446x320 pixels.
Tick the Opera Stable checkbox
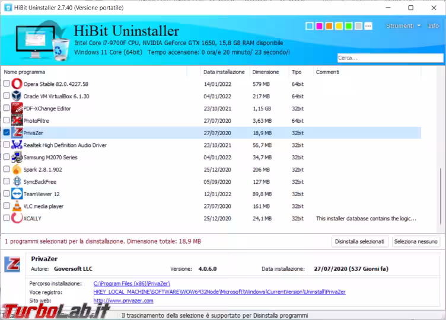[7, 84]
